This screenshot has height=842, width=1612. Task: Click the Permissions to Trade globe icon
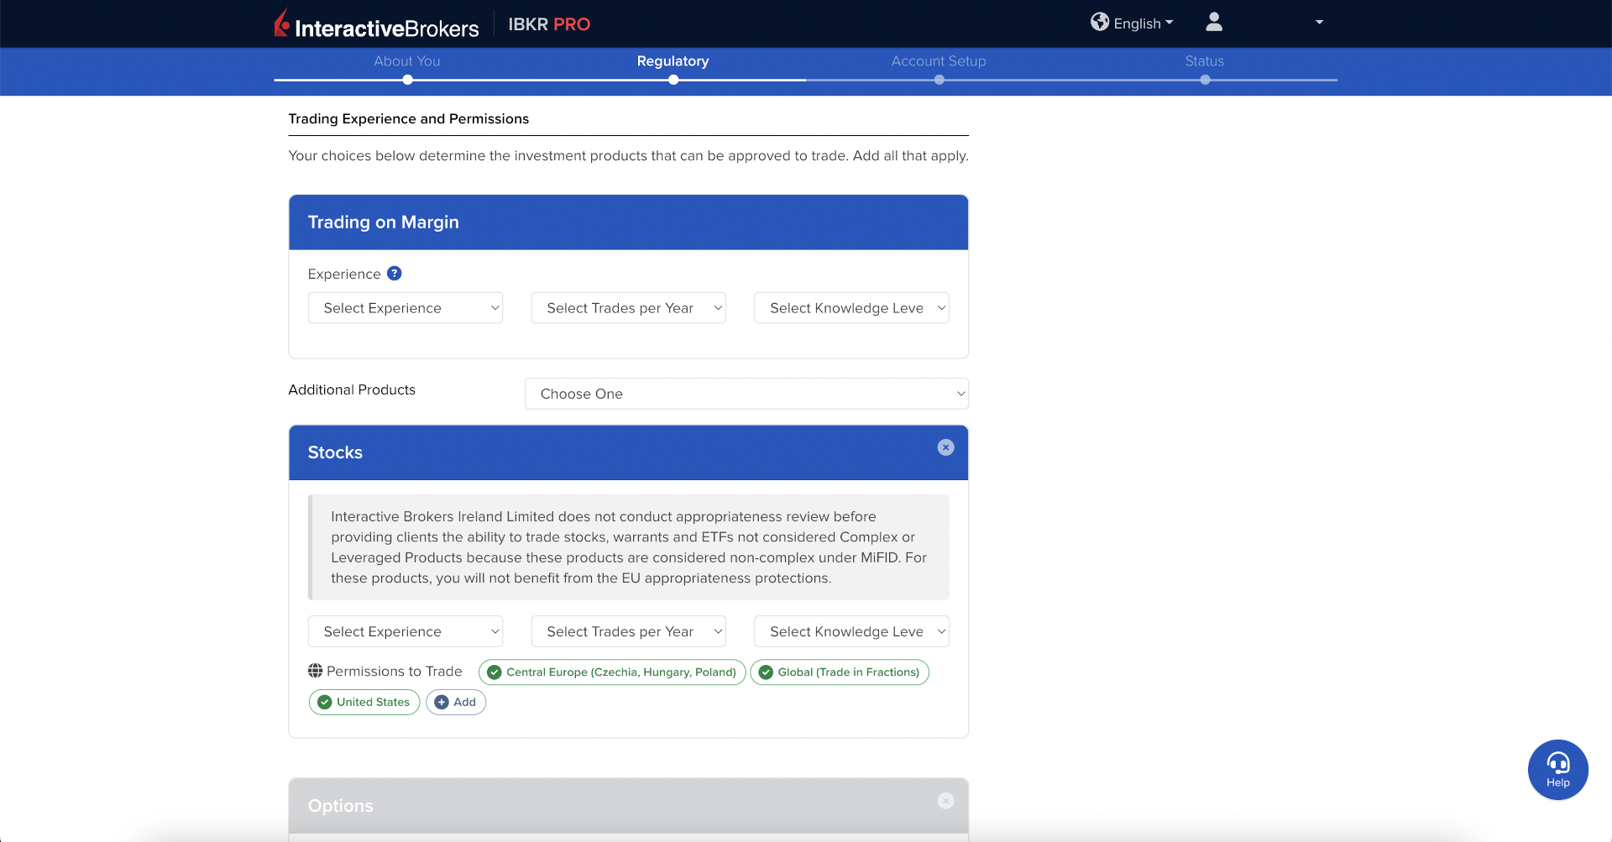(x=315, y=671)
